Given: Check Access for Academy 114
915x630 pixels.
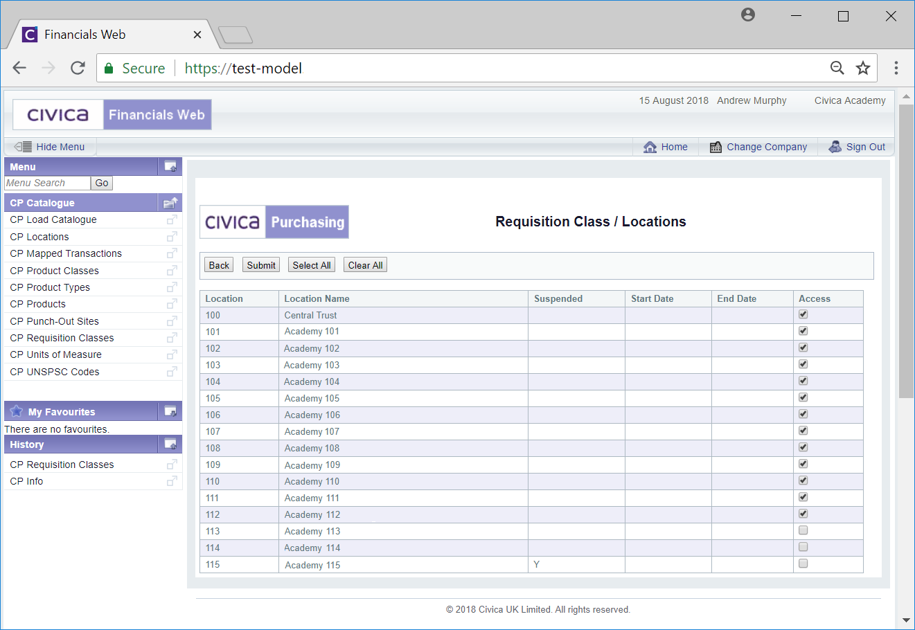Looking at the screenshot, I should (x=803, y=547).
